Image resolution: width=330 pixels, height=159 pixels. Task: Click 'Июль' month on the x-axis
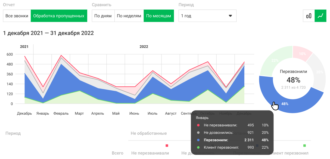tap(152, 114)
